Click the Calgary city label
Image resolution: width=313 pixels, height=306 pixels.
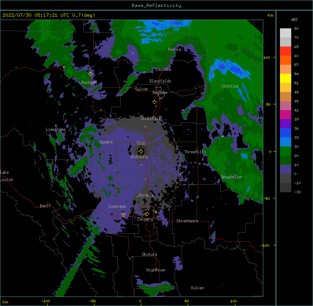145,219
